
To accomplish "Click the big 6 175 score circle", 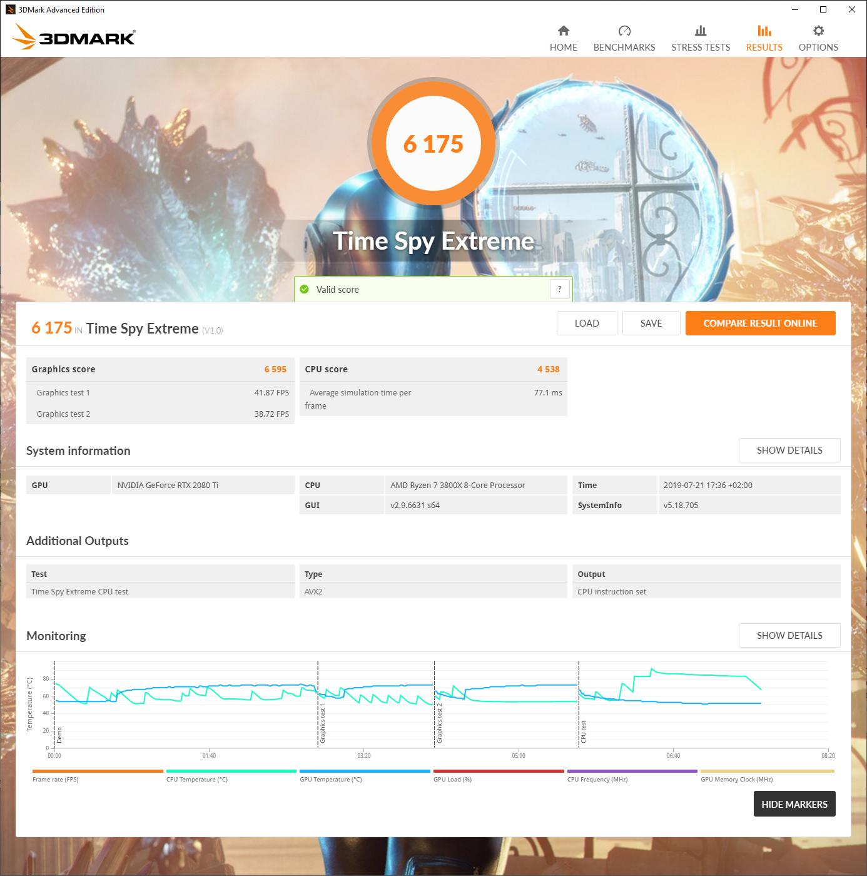I will (x=433, y=143).
